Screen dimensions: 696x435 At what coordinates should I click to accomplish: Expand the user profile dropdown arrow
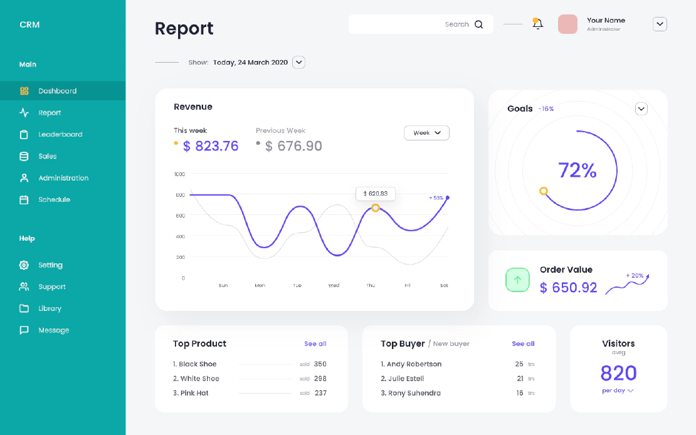pyautogui.click(x=660, y=24)
